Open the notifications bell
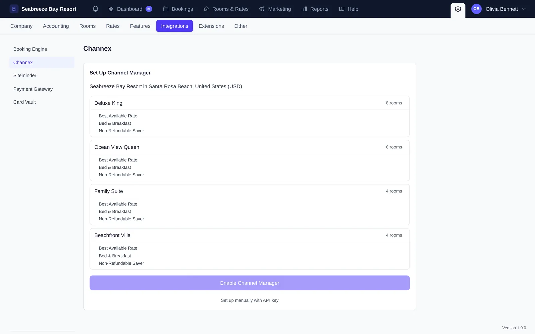The width and height of the screenshot is (535, 334). (x=95, y=9)
